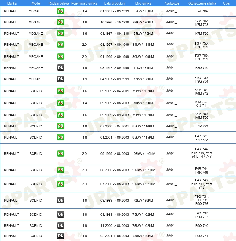Click the 72kW / 98KM cell in the F9Q 736 row
The height and width of the screenshot is (241, 236).
coord(143,200)
